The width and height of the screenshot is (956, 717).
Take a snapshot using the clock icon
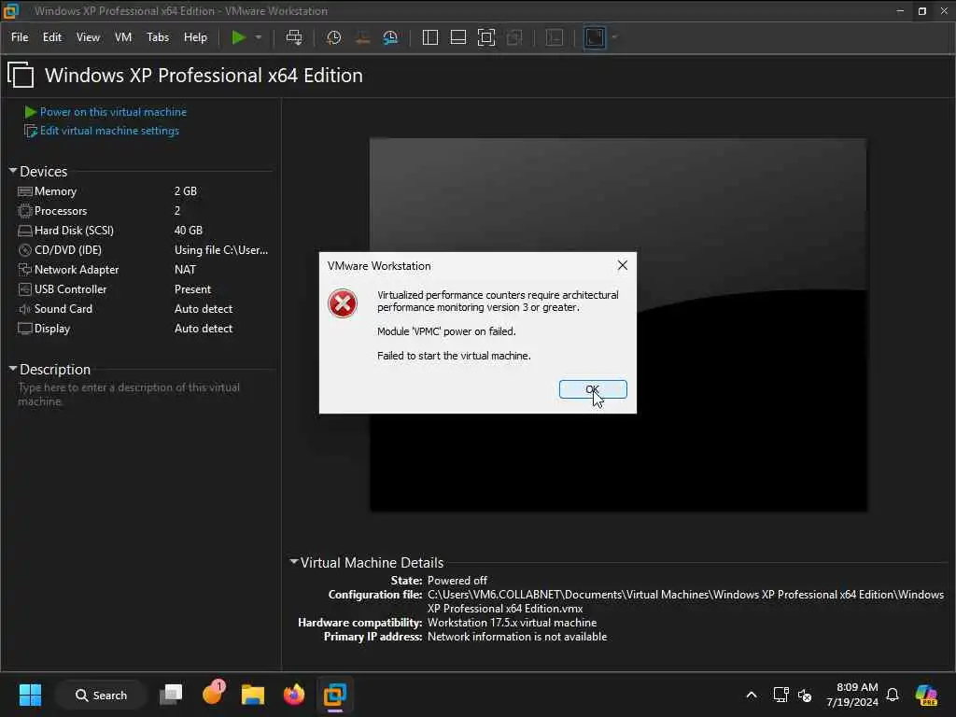pos(333,37)
